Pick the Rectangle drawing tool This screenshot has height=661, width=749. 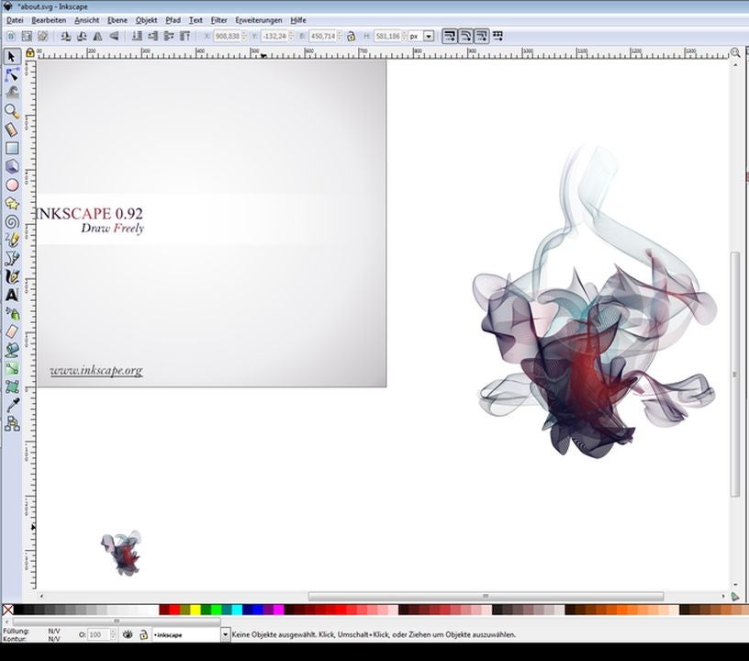click(x=12, y=148)
